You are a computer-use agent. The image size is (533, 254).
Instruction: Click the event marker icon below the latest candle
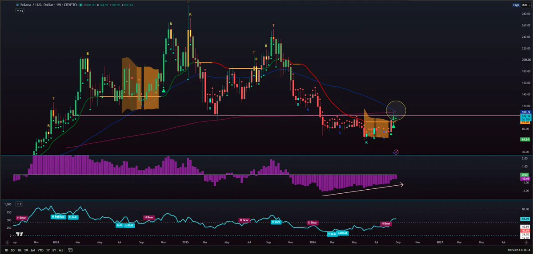pyautogui.click(x=396, y=152)
